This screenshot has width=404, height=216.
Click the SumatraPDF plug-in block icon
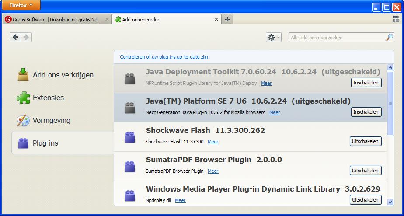(129, 166)
